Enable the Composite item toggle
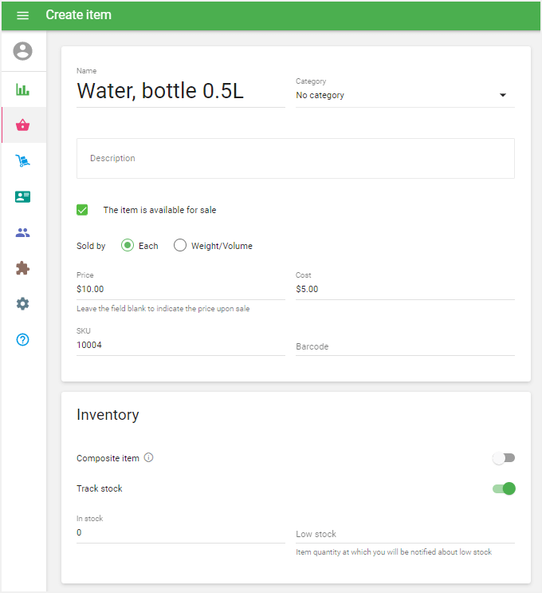The width and height of the screenshot is (542, 593). coord(504,458)
